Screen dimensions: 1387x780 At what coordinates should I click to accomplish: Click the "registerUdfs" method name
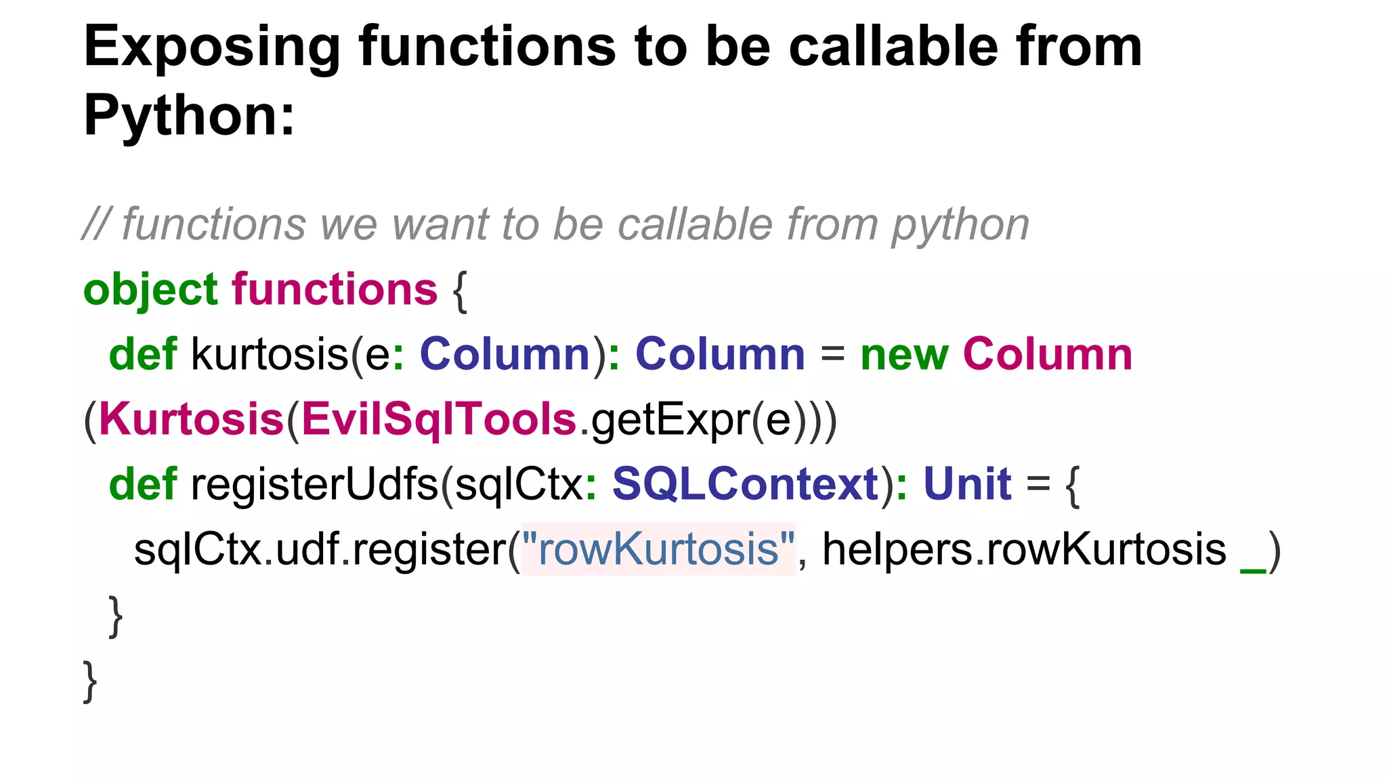coord(314,484)
